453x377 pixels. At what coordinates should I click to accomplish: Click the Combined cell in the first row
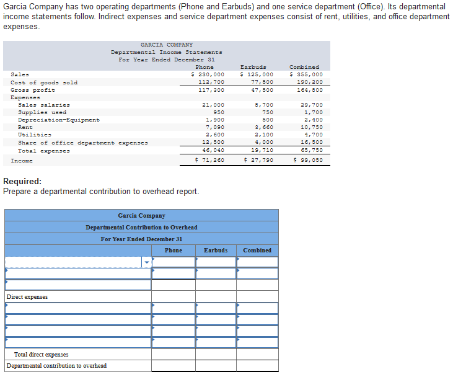257,262
